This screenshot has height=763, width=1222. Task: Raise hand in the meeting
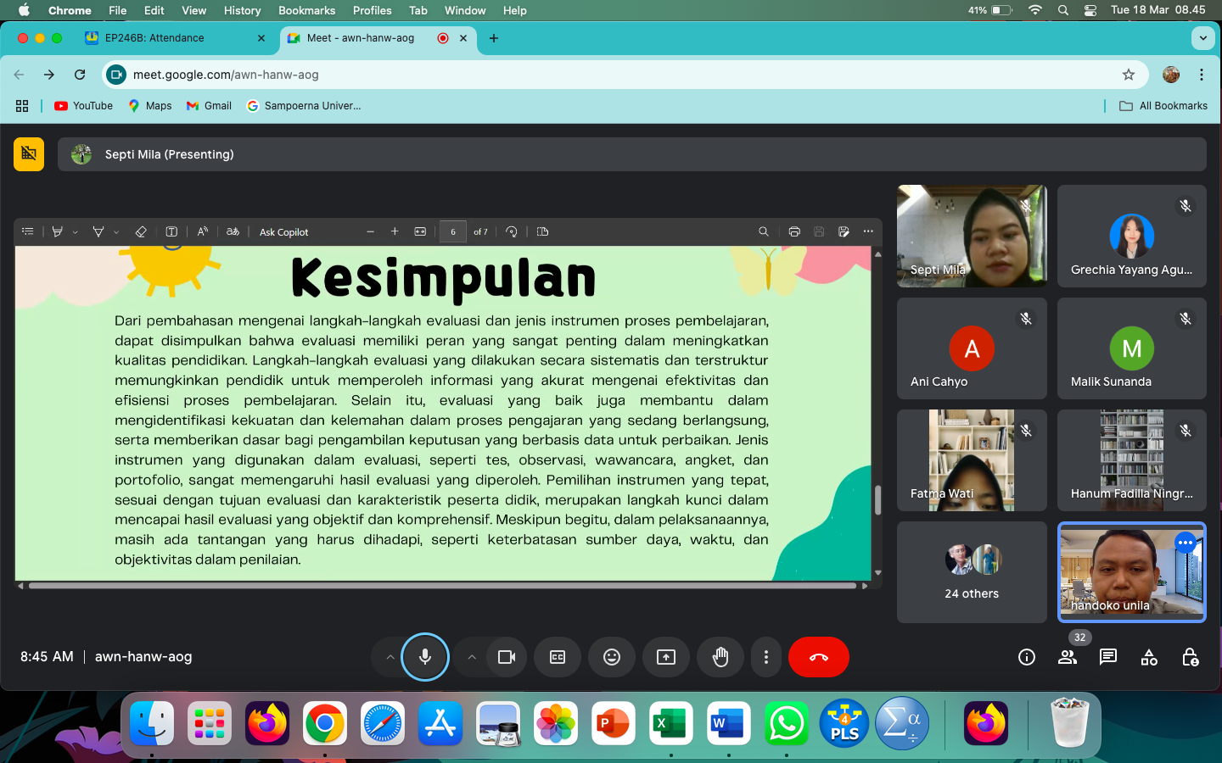pos(720,657)
